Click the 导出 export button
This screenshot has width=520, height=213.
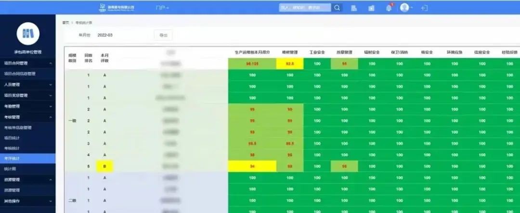tap(163, 35)
